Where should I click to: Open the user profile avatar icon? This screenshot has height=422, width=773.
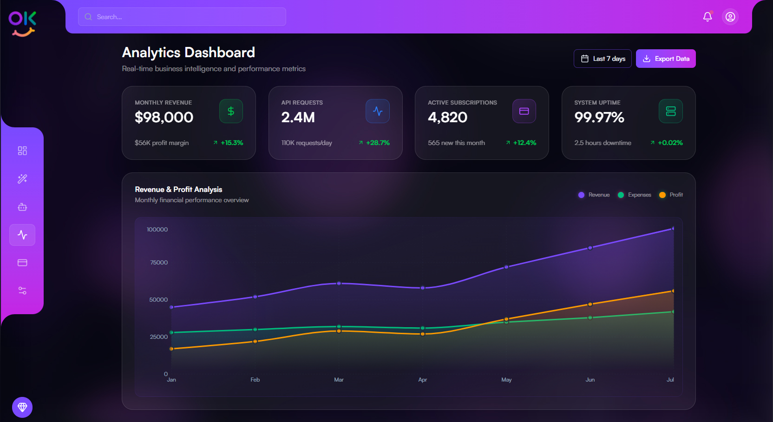tap(730, 17)
